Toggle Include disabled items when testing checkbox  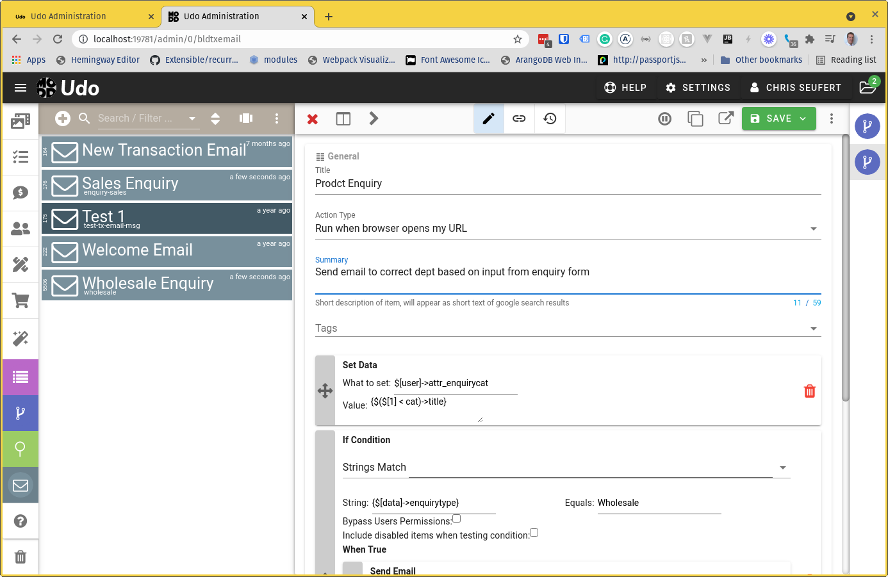coord(534,532)
